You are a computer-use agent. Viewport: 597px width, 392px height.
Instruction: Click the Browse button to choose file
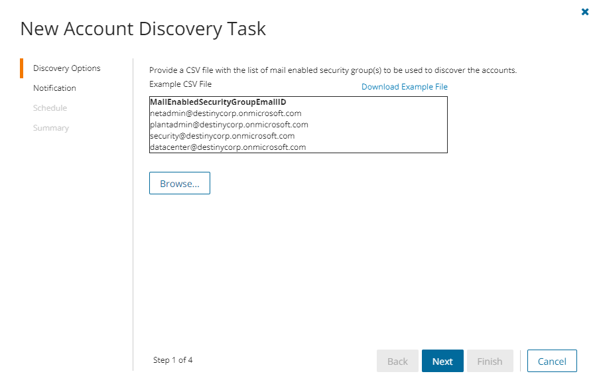pos(180,184)
